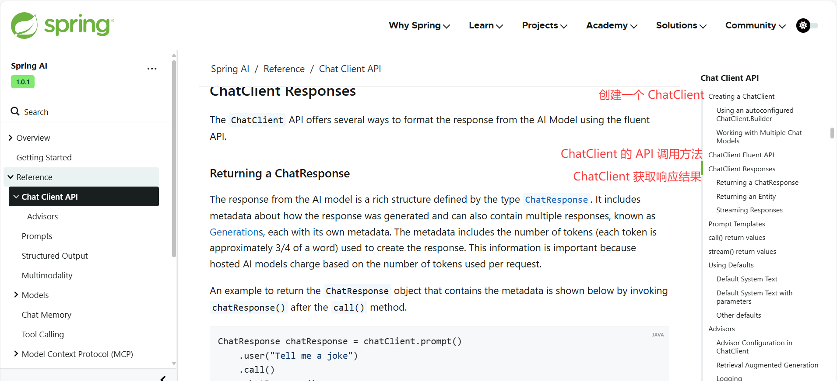The height and width of the screenshot is (381, 837).
Task: Click the Returning a ChatResponse heading
Action: [280, 173]
